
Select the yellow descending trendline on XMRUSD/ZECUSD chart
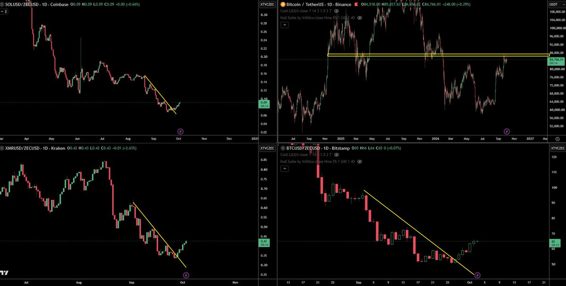click(x=159, y=235)
